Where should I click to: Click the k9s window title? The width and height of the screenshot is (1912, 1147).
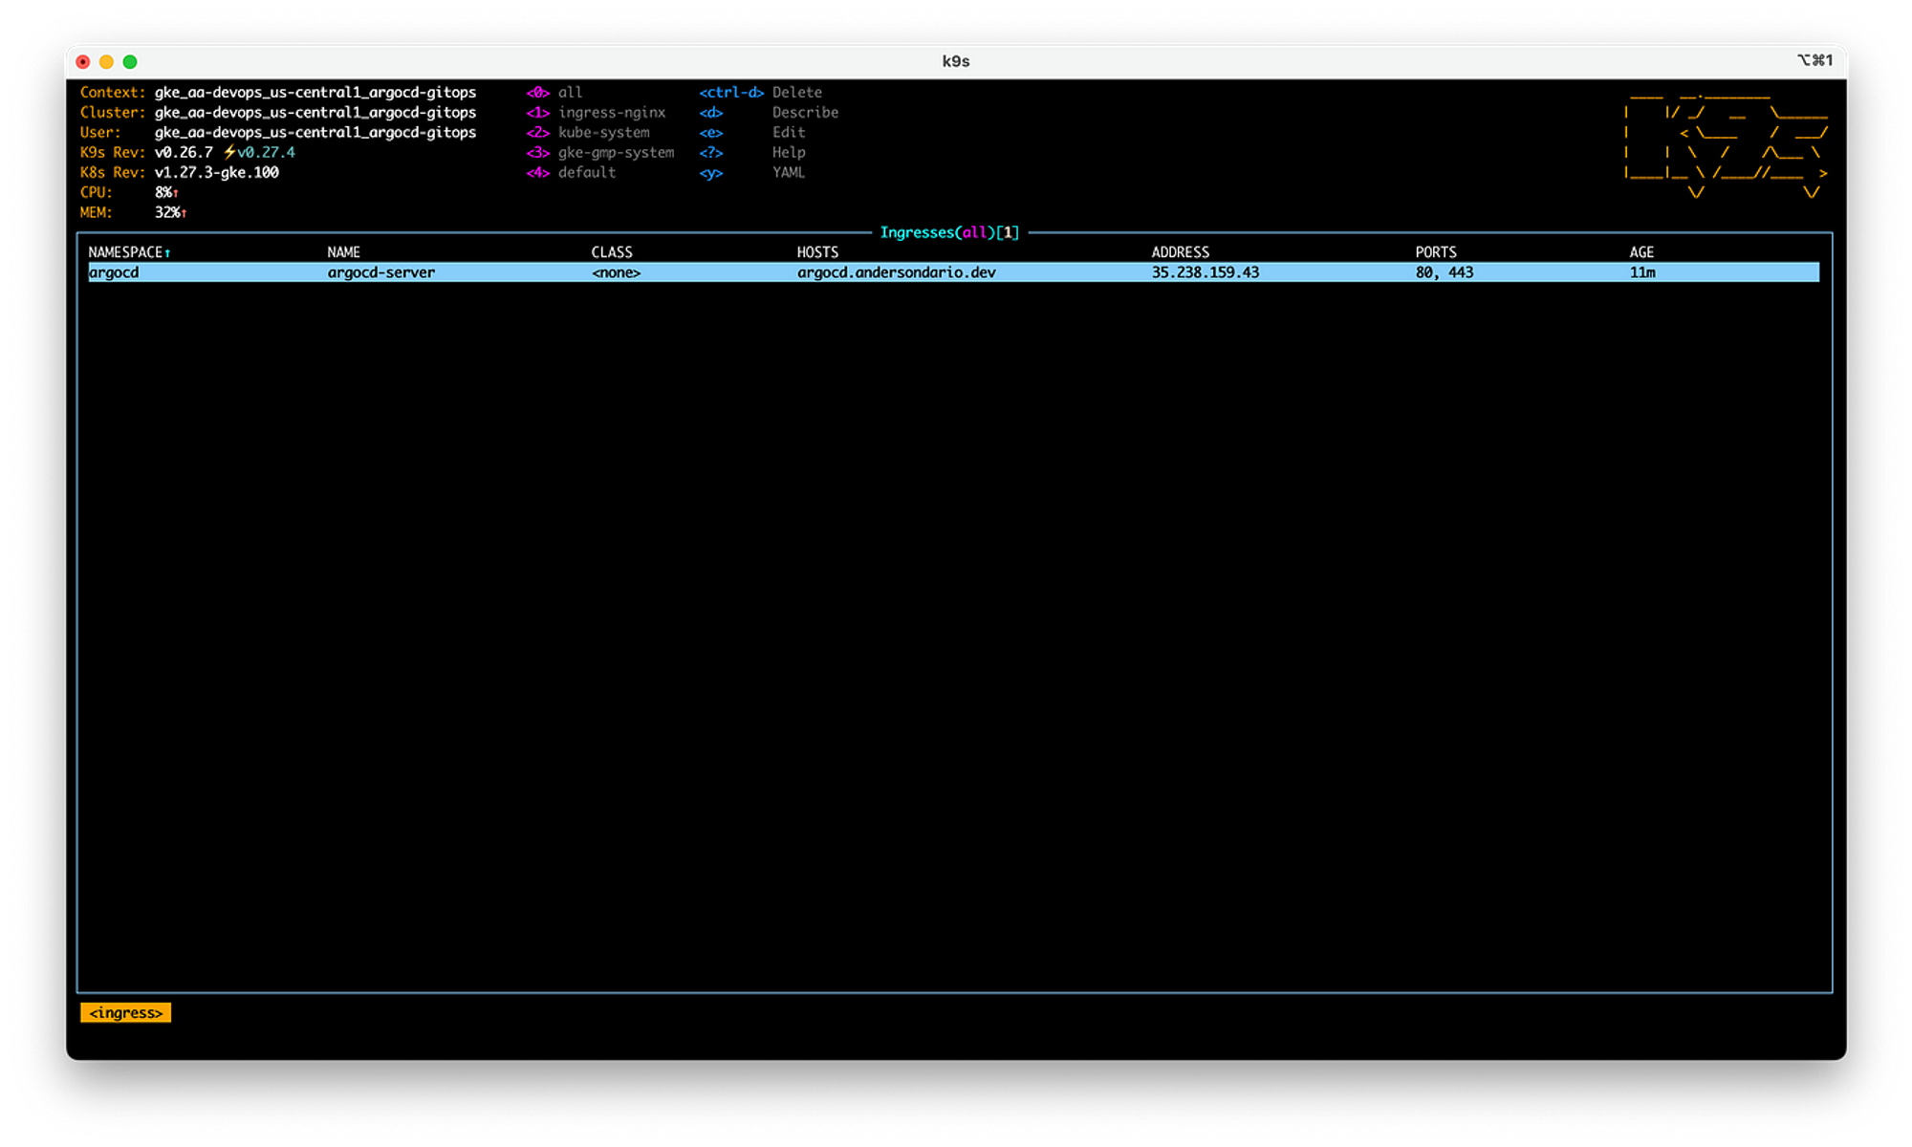tap(956, 61)
